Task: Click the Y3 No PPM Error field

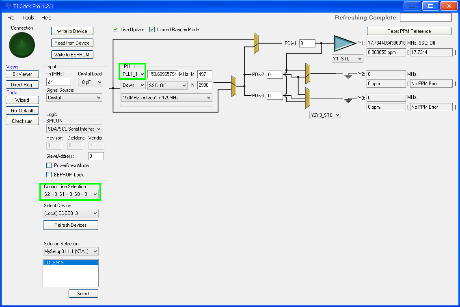Action: [431, 107]
